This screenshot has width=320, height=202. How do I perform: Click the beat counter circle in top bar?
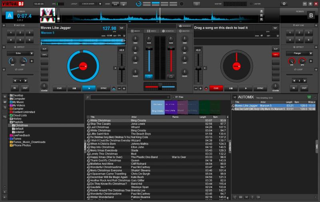pos(138,4)
